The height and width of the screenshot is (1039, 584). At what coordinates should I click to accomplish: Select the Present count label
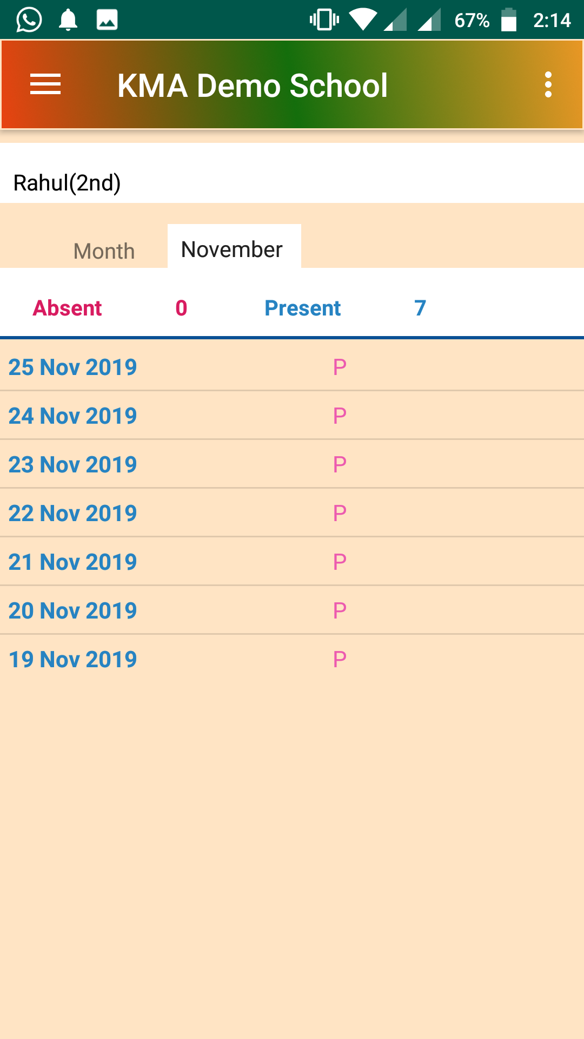coord(303,308)
